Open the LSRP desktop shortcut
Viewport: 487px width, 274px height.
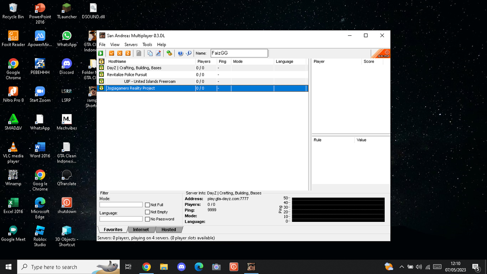click(66, 94)
